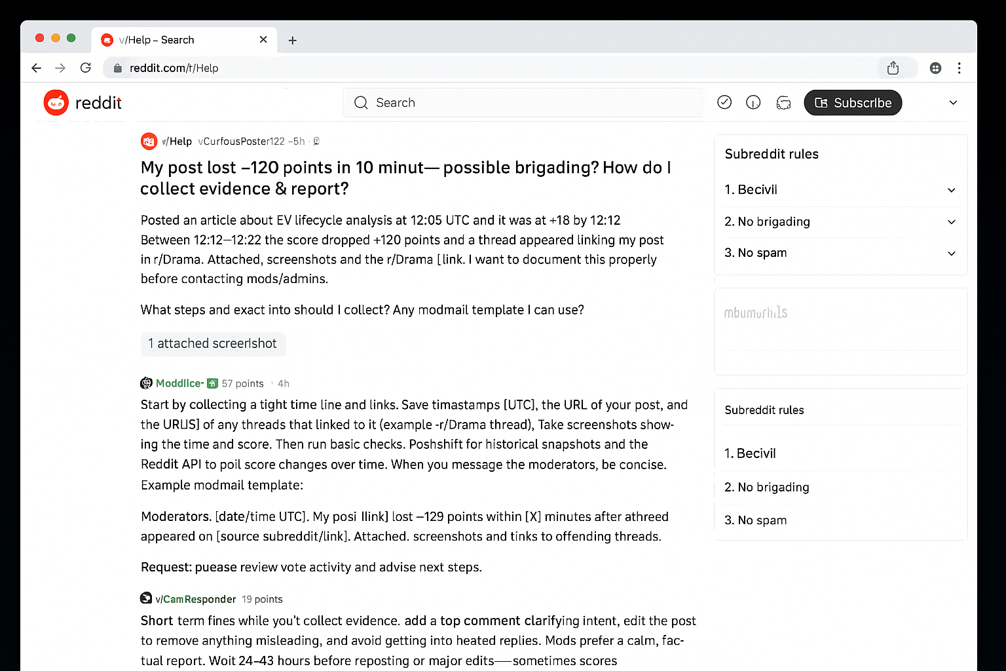Click the '4h' comment timestamp
1006x671 pixels.
point(284,383)
